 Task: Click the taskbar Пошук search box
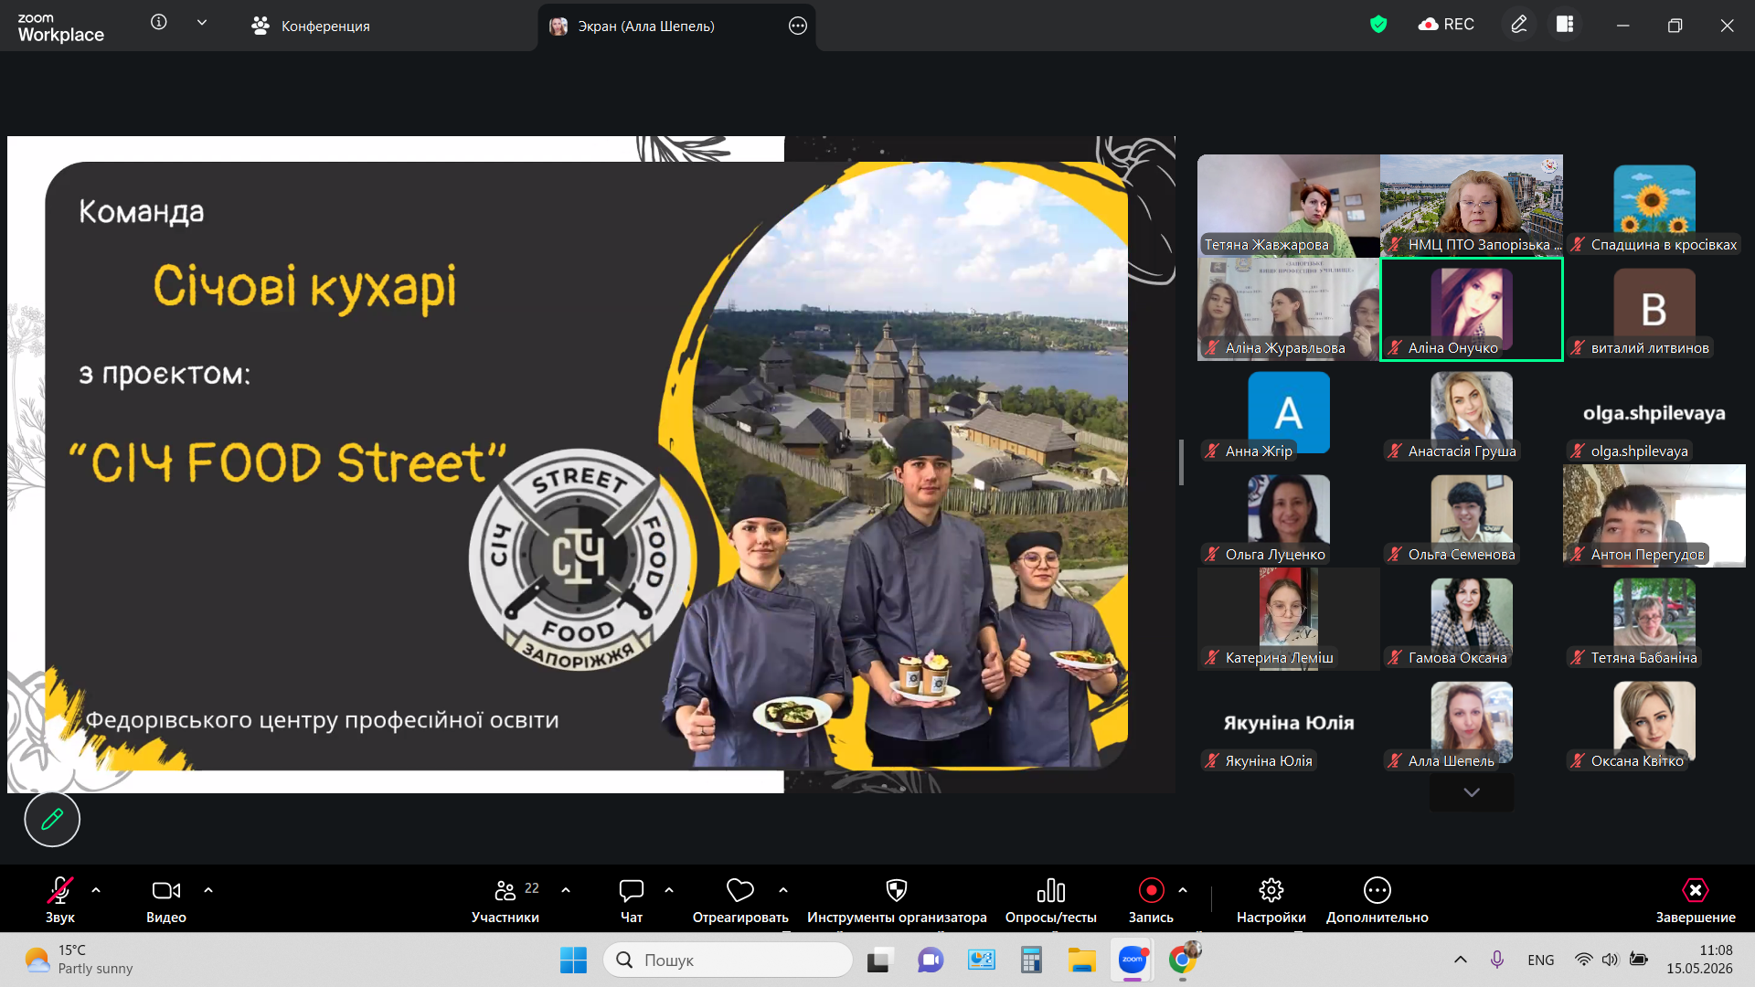click(x=729, y=960)
